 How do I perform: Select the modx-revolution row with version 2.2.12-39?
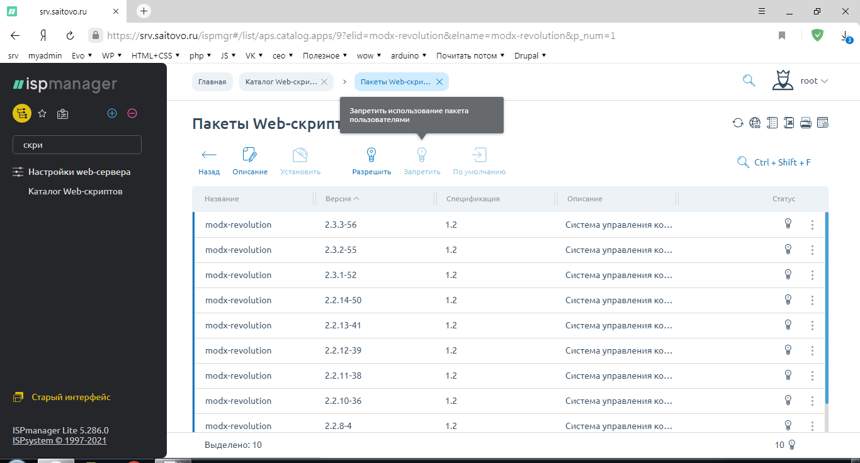pyautogui.click(x=509, y=350)
